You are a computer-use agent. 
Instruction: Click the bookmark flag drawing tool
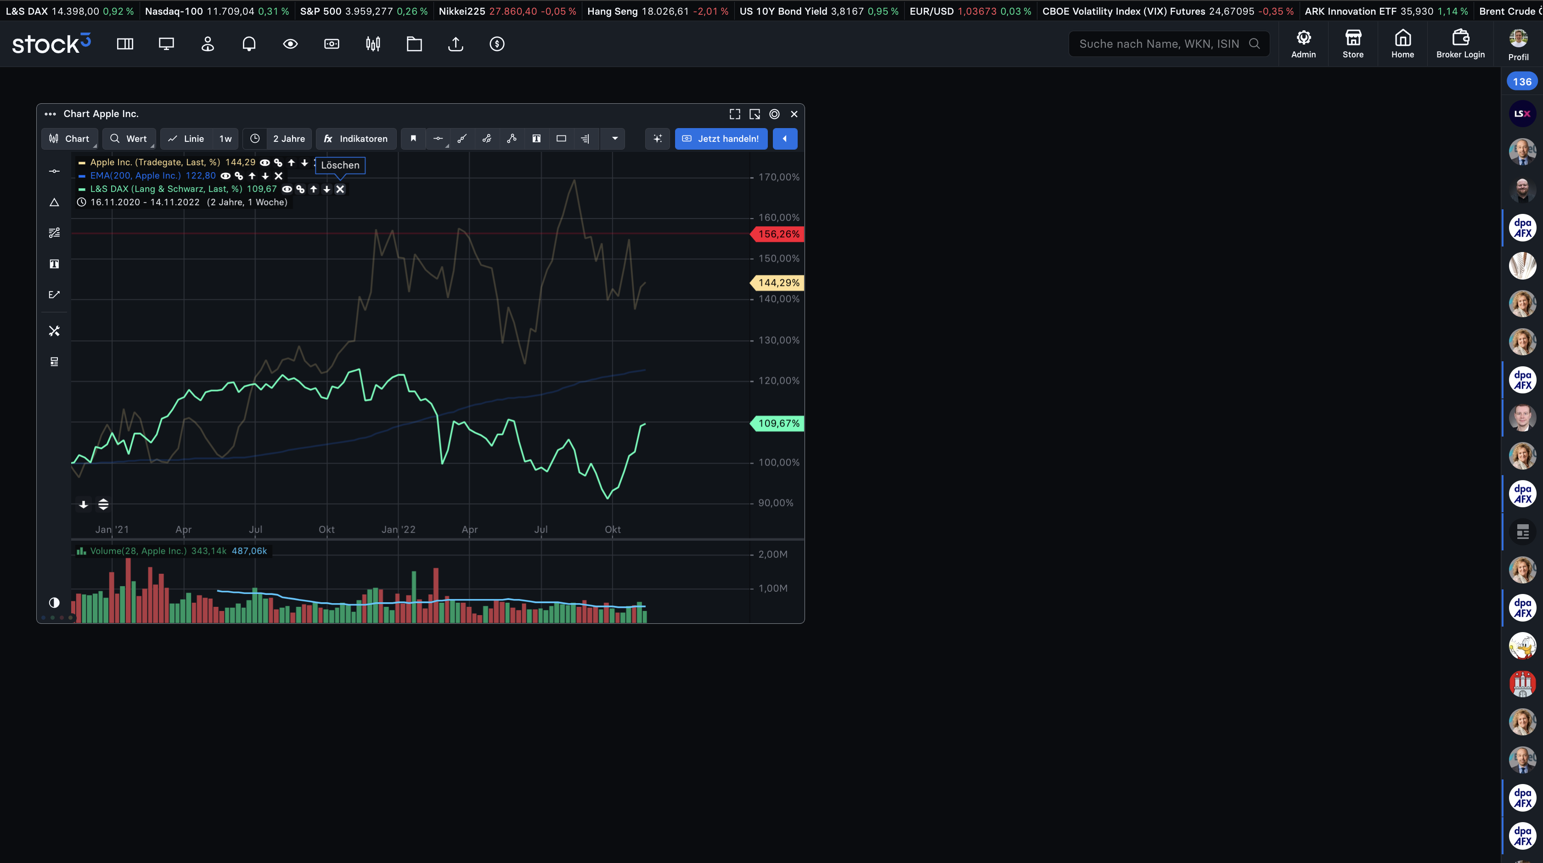click(413, 138)
